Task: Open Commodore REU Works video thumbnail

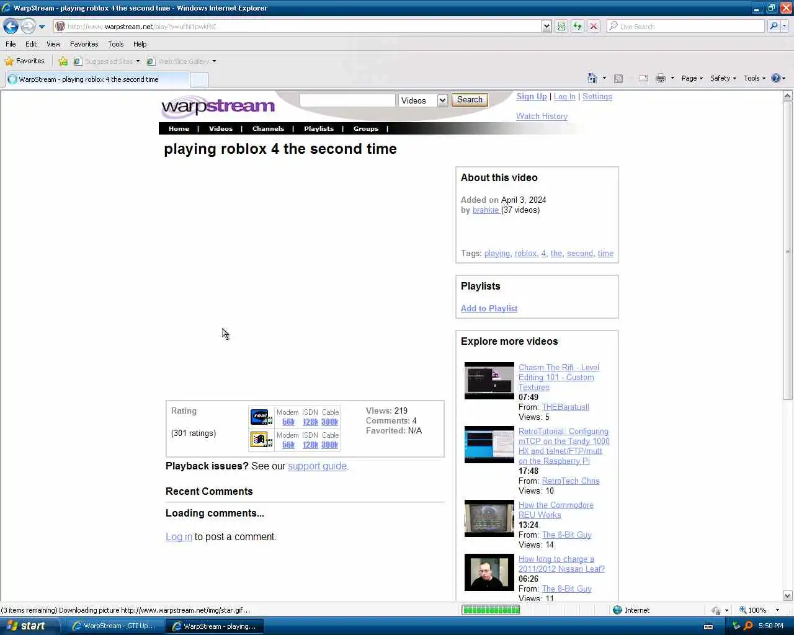Action: coord(489,518)
